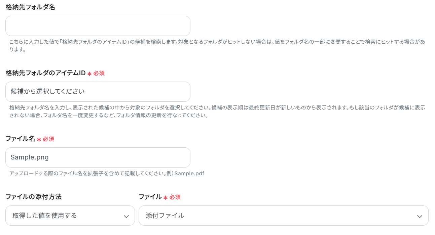Click the red asterisk beside 格納先フォルダのアイテムID
The height and width of the screenshot is (235, 435).
tap(89, 74)
